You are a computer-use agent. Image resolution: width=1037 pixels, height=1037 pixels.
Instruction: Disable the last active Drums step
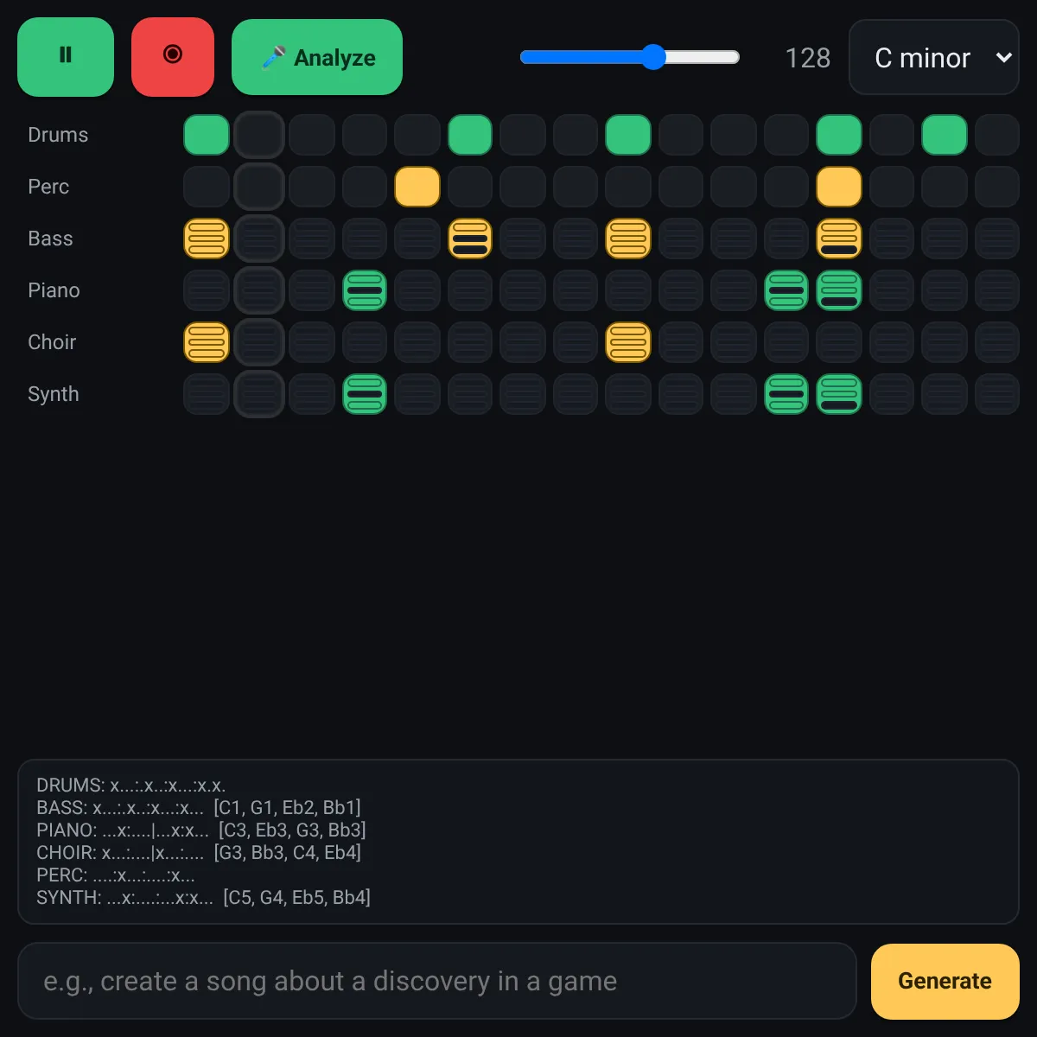pos(944,135)
